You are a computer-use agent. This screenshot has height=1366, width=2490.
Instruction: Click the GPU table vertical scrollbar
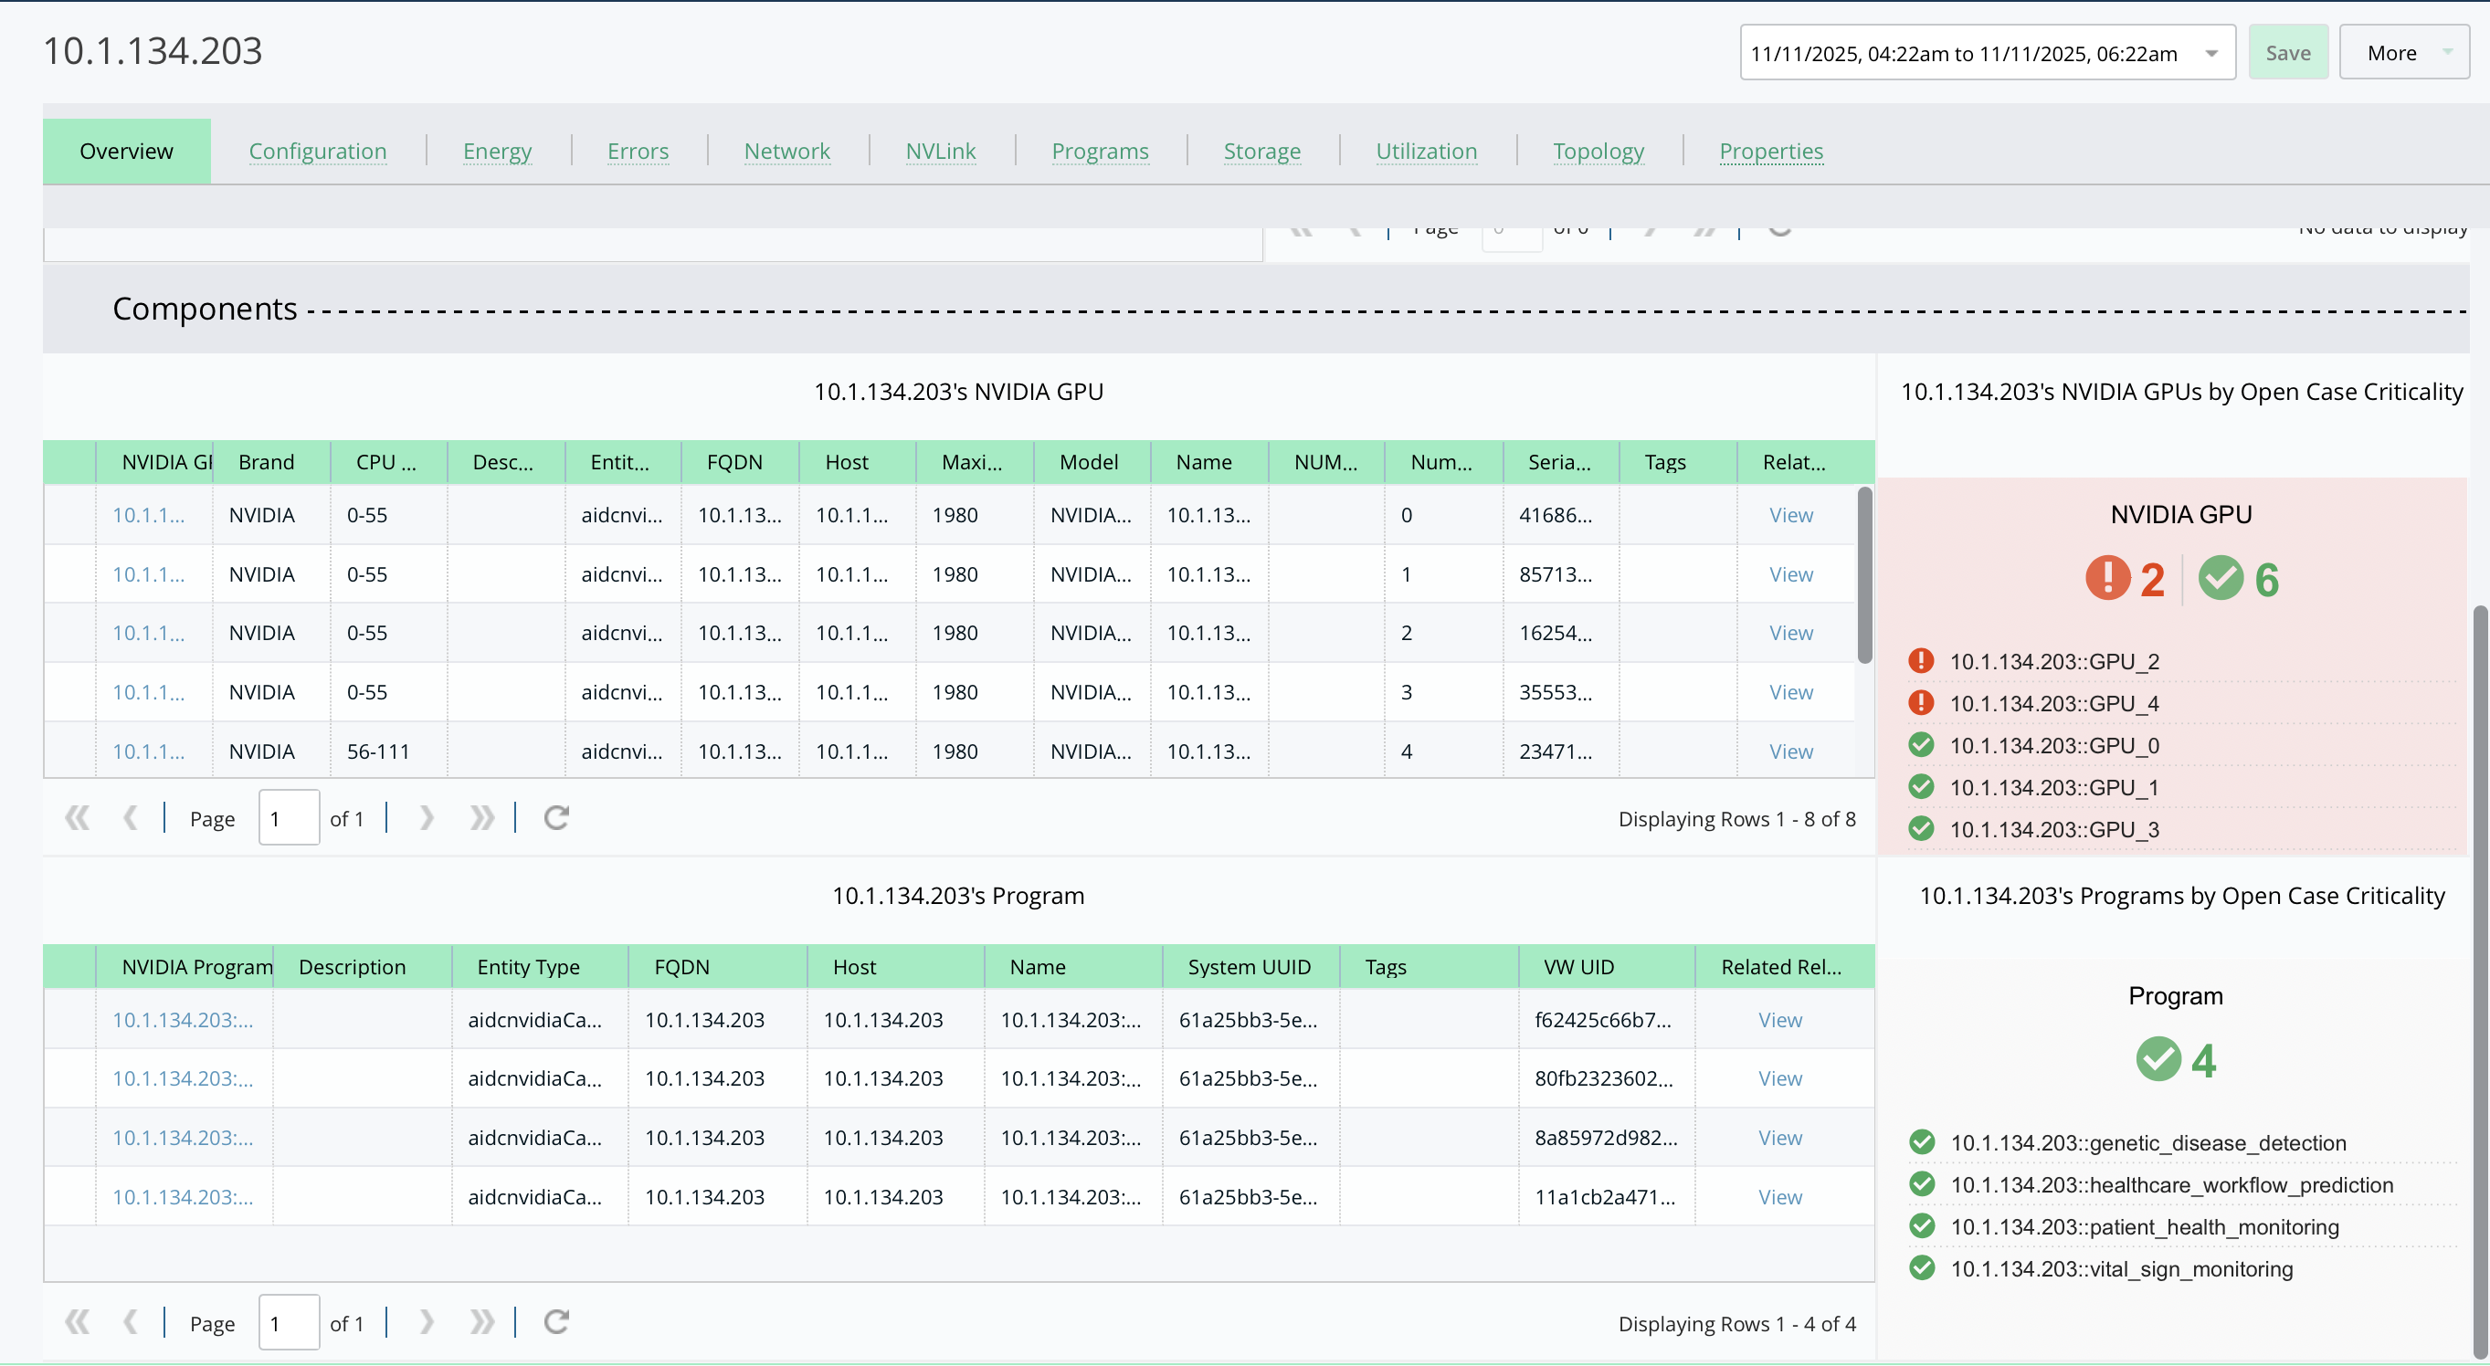[1863, 576]
